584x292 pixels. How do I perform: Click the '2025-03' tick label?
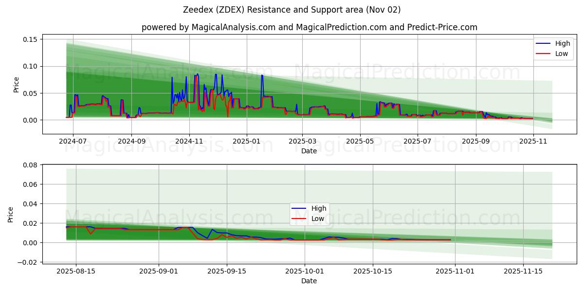[302, 141]
